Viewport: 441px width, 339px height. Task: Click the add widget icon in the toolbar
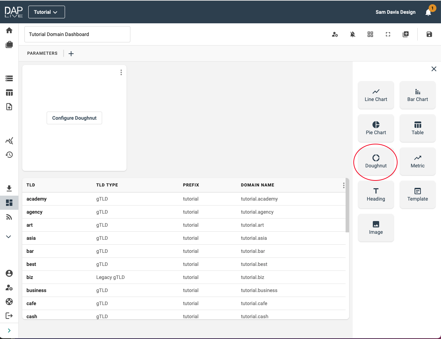pos(406,34)
